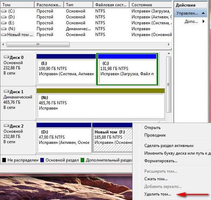This screenshot has width=211, height=200.
Task: Click the drive icon of volume (E:)
Action: [x=4, y=23]
